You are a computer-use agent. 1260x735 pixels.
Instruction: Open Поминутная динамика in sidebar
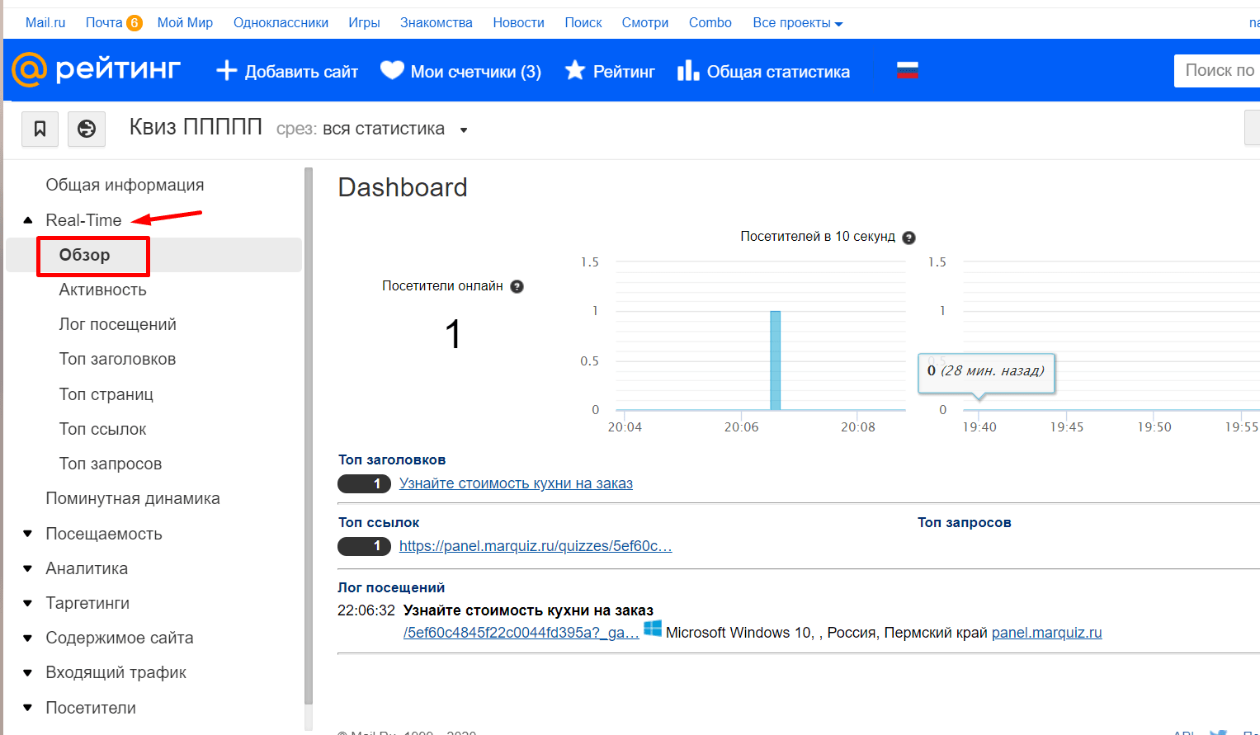coord(133,498)
